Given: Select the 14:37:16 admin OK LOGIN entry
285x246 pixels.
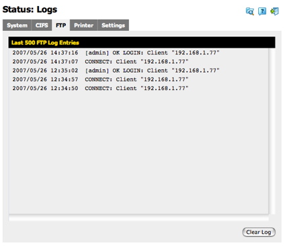Looking at the screenshot, I should tap(116, 53).
